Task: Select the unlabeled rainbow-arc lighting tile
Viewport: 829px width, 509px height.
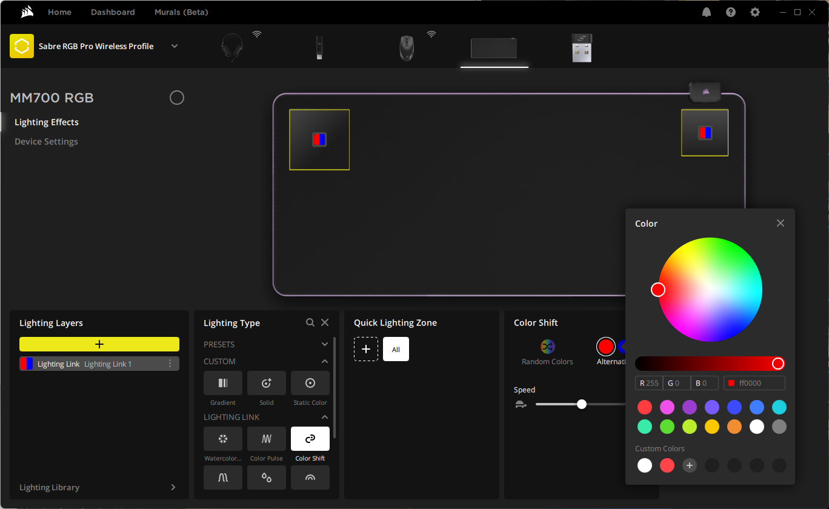Action: [310, 477]
